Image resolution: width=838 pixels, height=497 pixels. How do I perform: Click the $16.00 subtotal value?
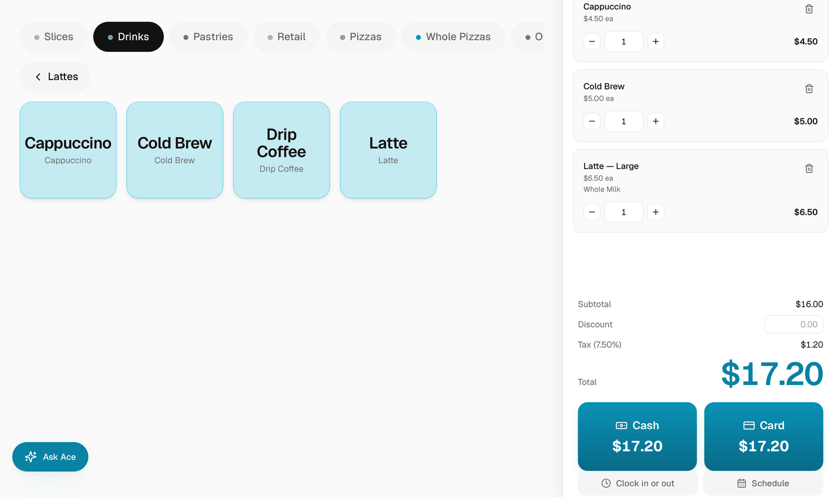coord(809,304)
